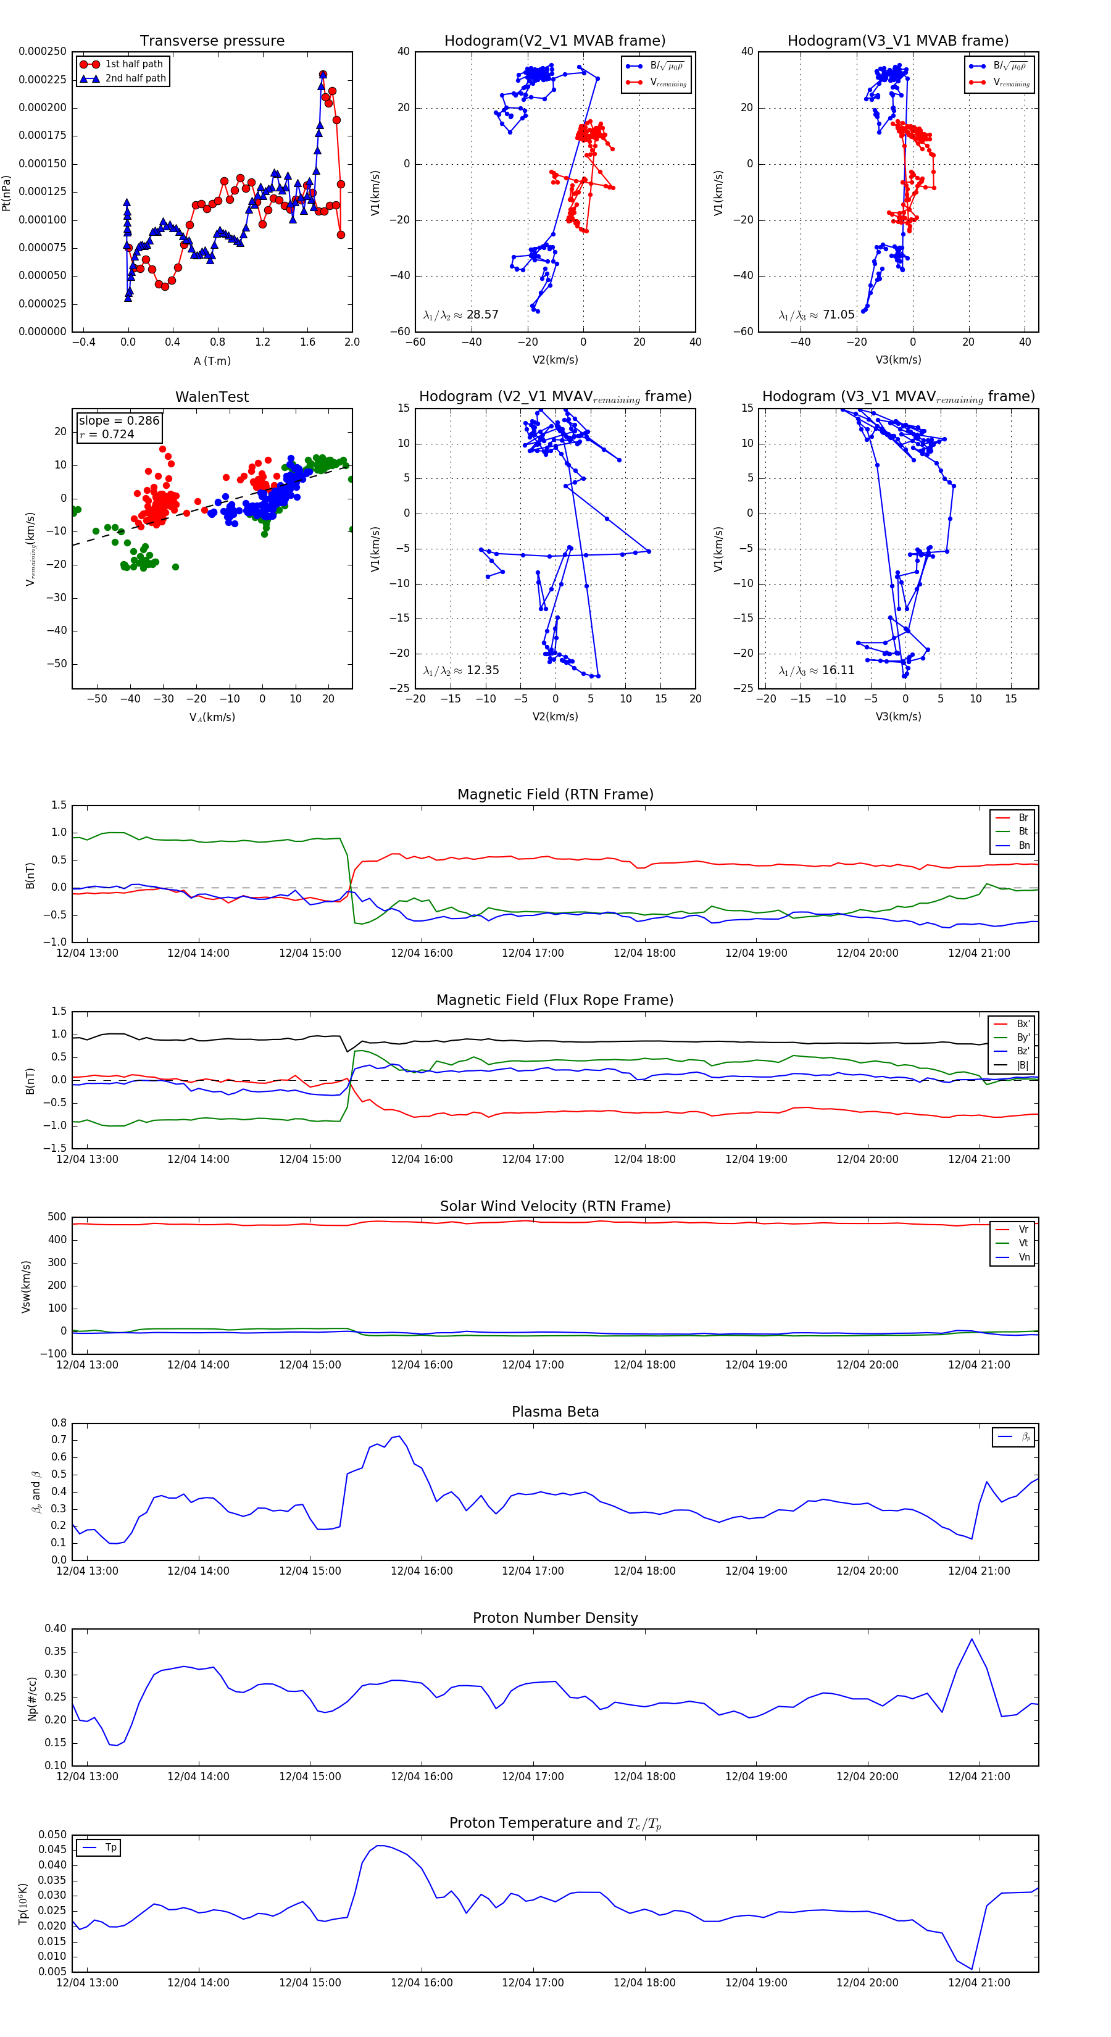
Task: Click the '|B|' legend entry
Action: (1012, 1066)
